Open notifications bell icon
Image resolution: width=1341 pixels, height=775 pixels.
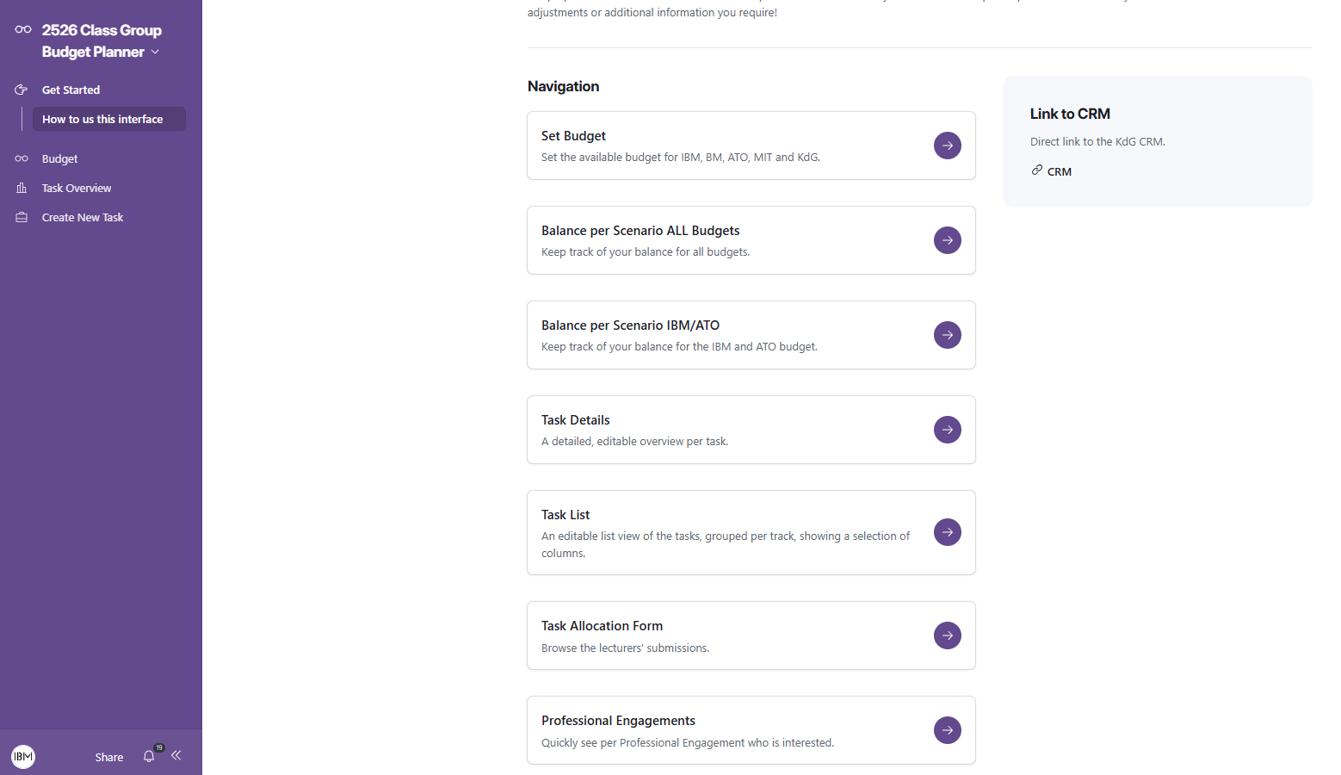[x=149, y=756]
